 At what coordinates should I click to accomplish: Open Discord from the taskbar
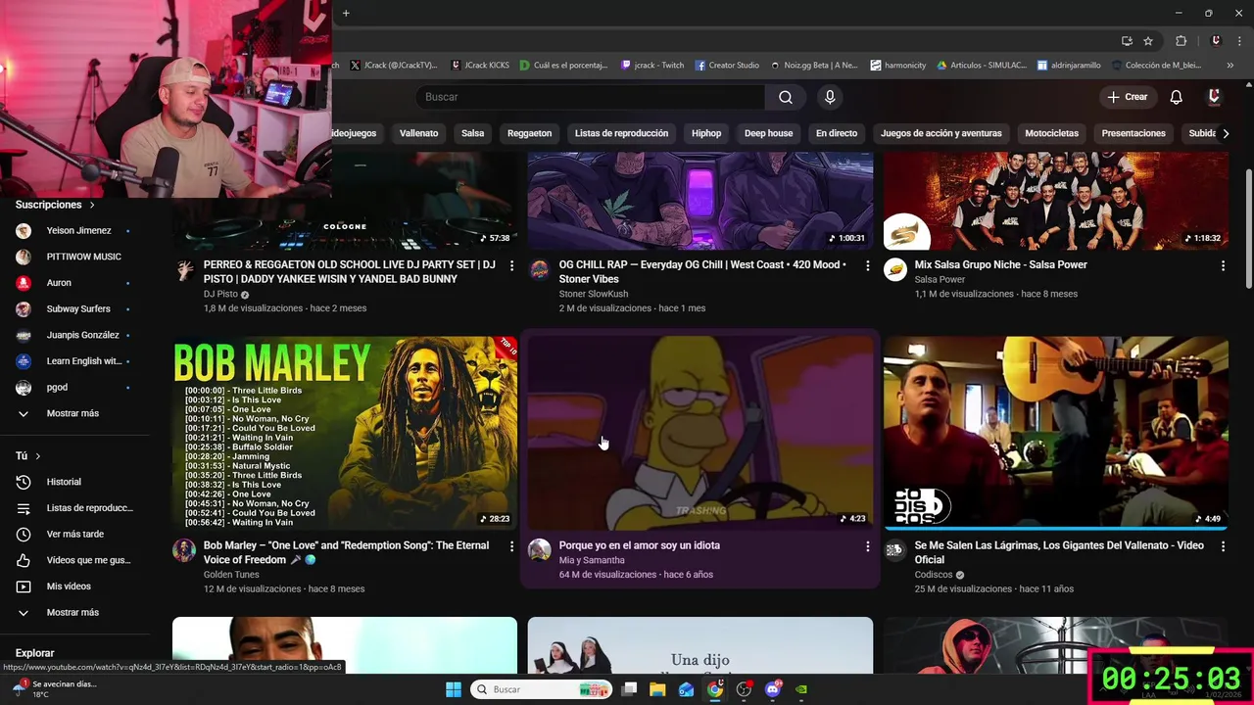(x=773, y=689)
